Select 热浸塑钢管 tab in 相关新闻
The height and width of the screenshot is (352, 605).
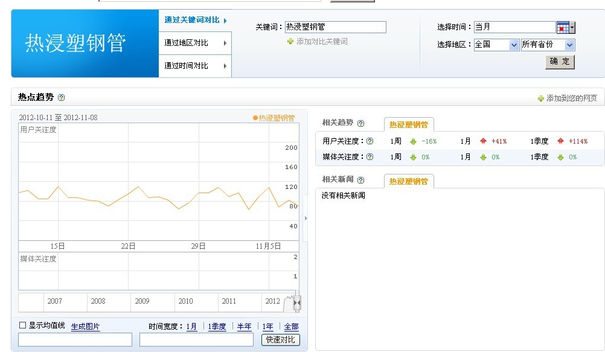click(x=409, y=181)
